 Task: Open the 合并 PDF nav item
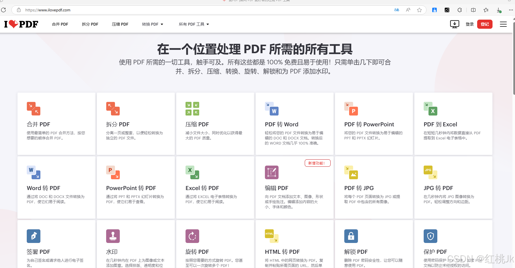(60, 24)
